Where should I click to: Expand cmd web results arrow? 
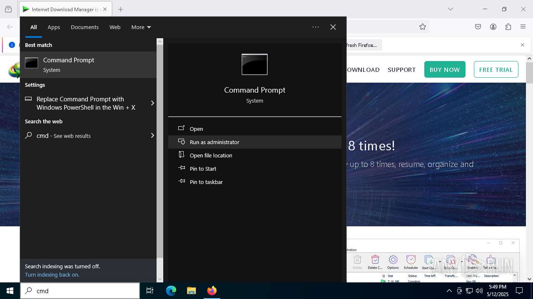click(152, 135)
